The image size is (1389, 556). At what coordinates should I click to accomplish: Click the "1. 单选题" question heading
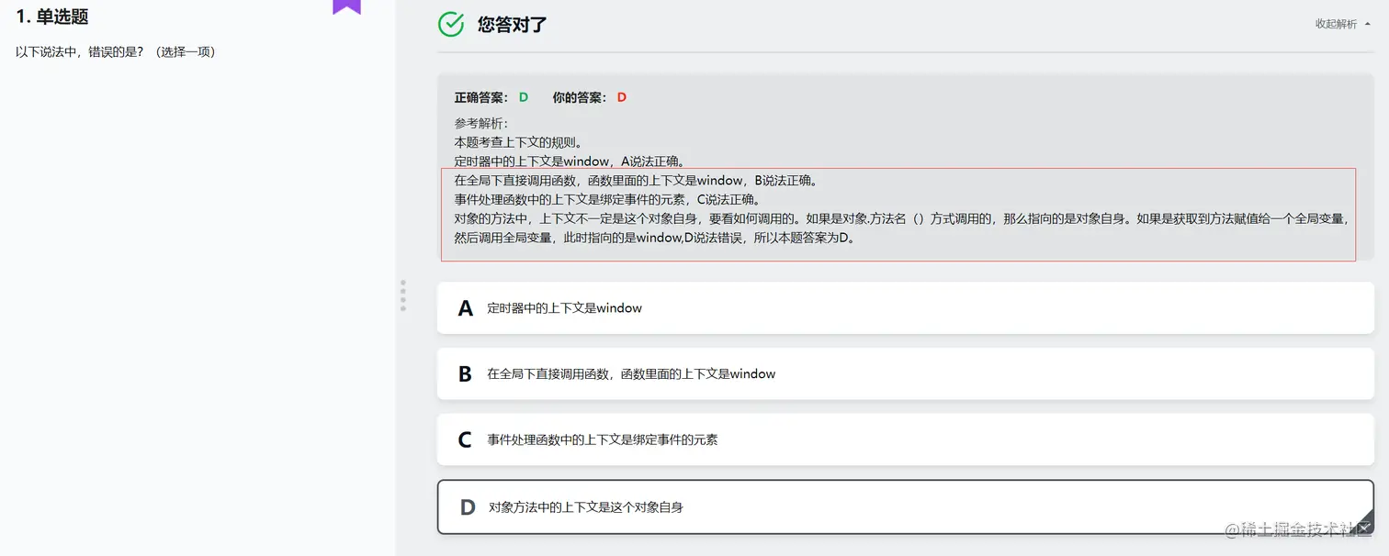pyautogui.click(x=52, y=17)
